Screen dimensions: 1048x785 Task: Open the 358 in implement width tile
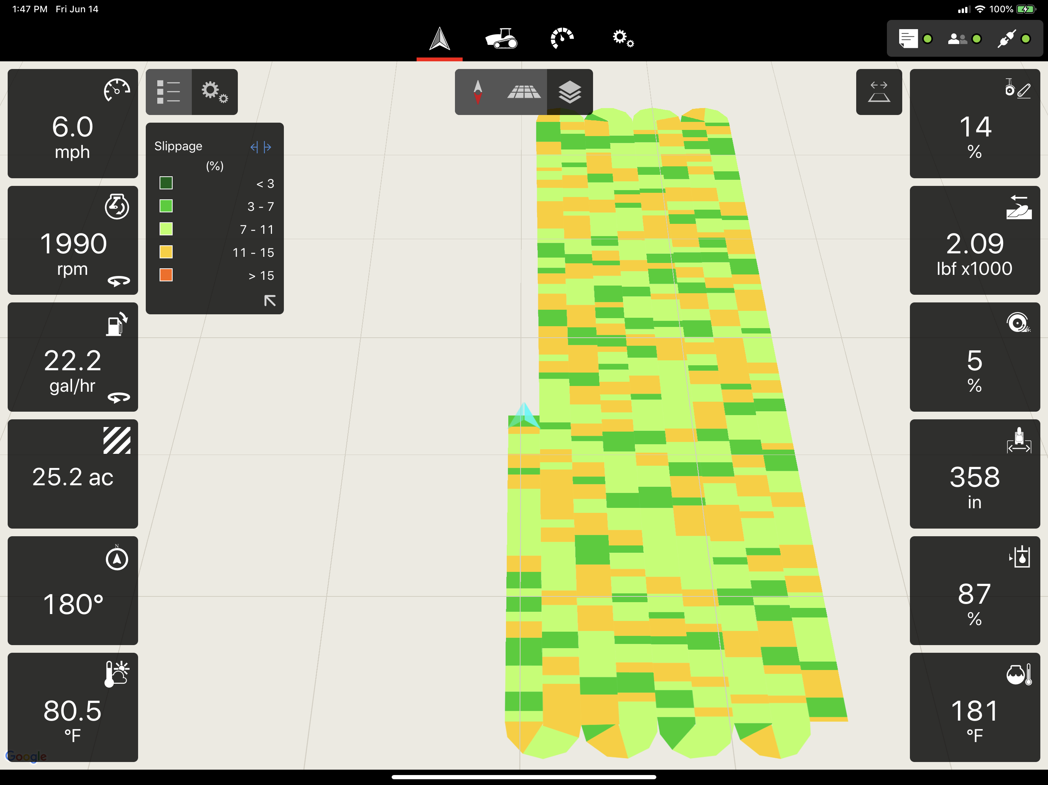tap(975, 474)
